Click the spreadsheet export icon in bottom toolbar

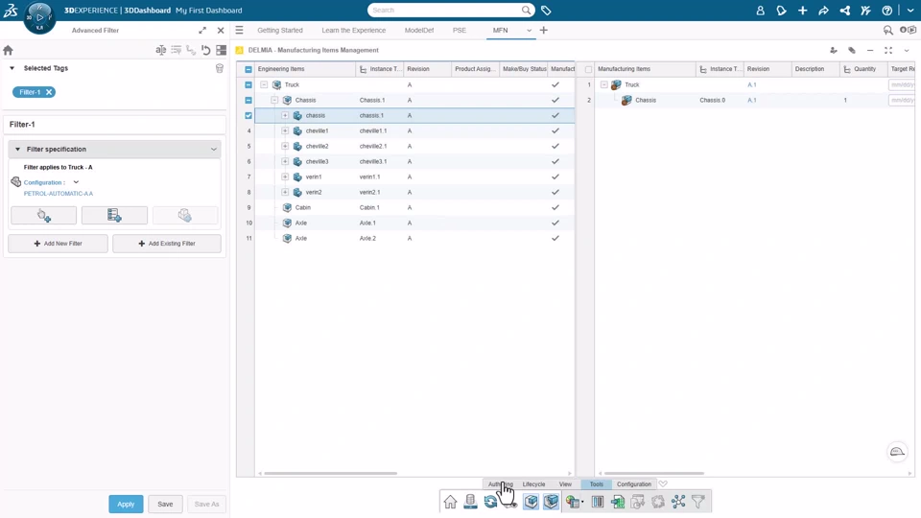[x=617, y=502]
